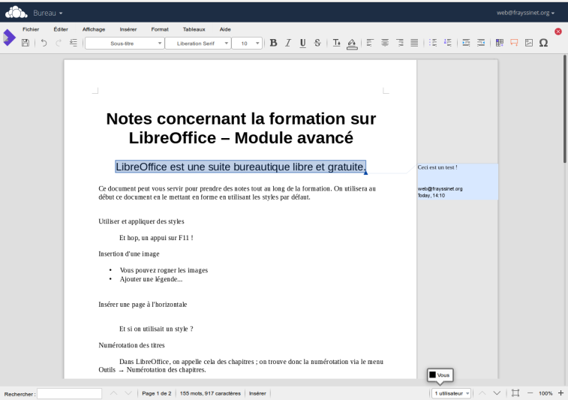Underline the selected text
This screenshot has width=568, height=400.
coord(302,43)
